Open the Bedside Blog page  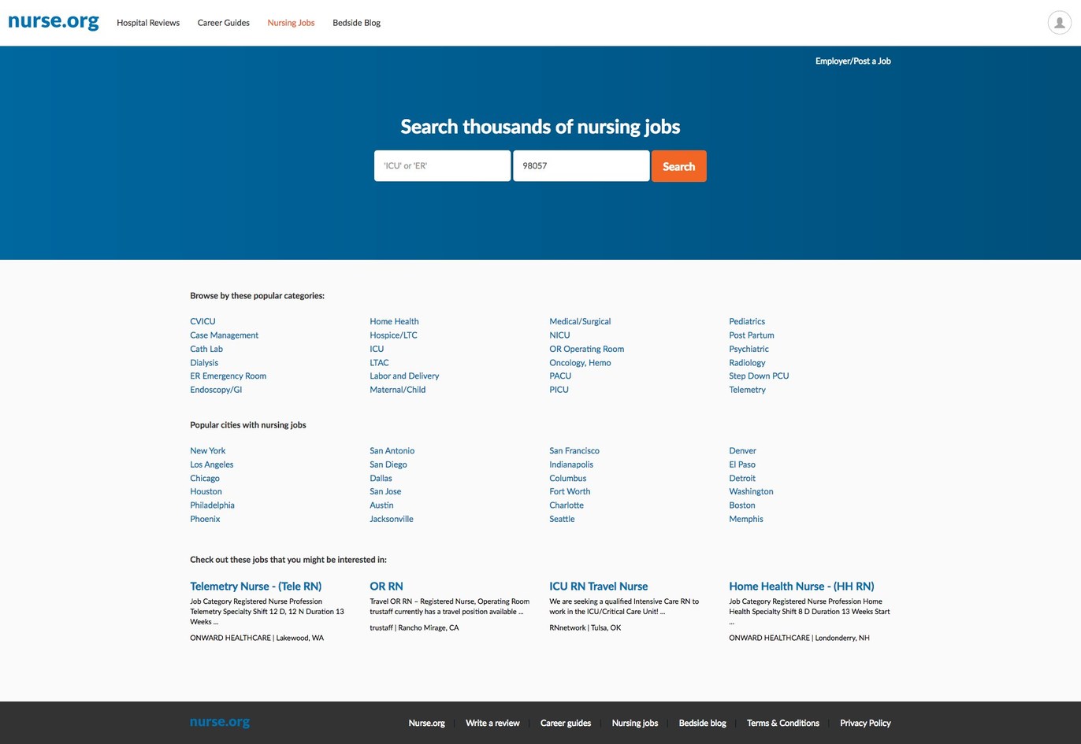tap(356, 23)
